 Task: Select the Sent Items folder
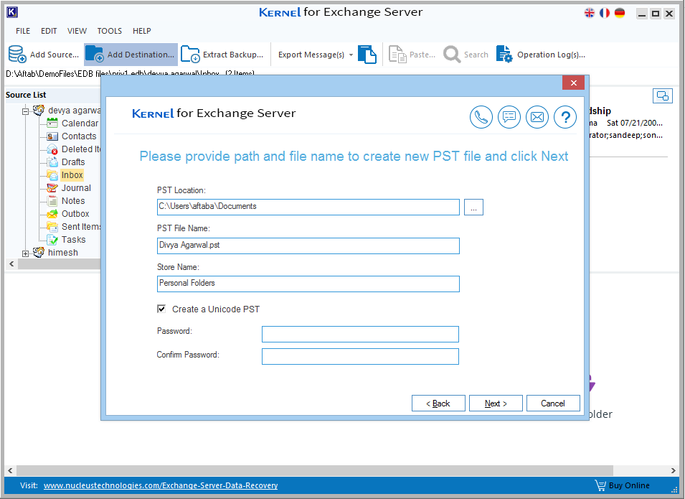81,227
